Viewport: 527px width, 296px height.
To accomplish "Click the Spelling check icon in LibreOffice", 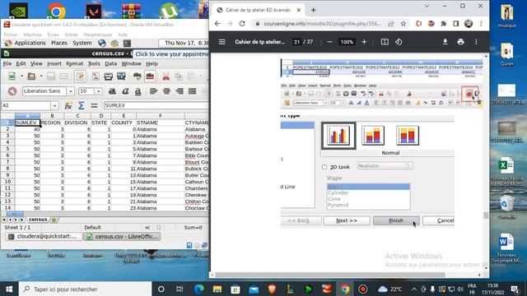I will click(138, 76).
